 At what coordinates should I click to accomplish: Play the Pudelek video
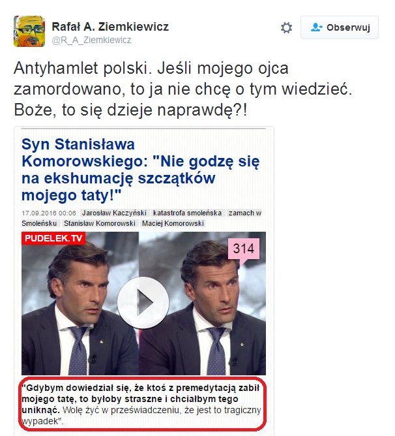[x=143, y=303]
